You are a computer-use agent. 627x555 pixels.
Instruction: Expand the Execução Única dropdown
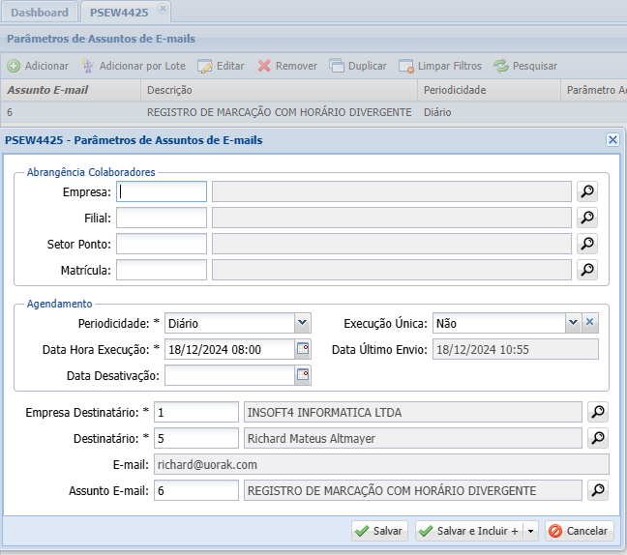point(574,323)
